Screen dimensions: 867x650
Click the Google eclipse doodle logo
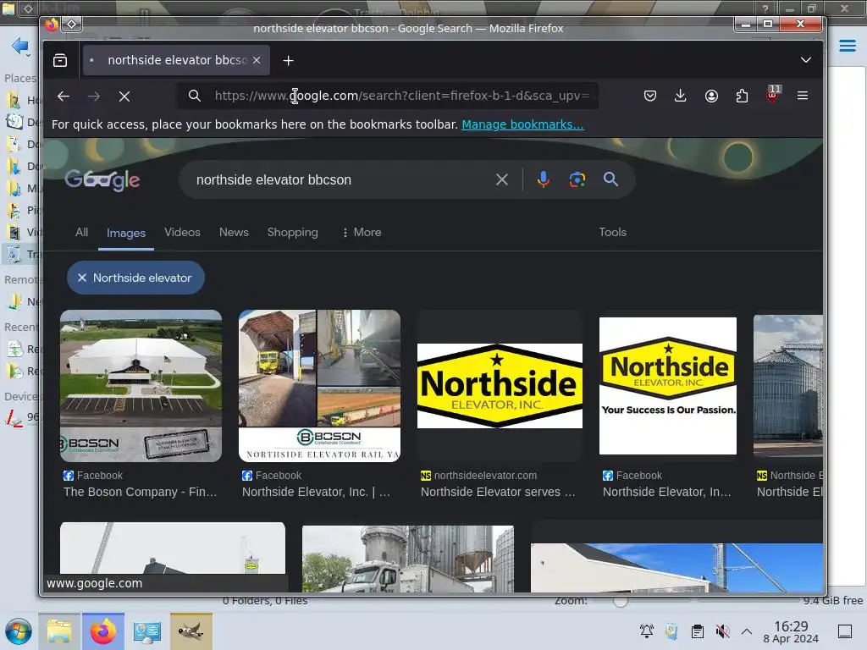[x=102, y=179]
